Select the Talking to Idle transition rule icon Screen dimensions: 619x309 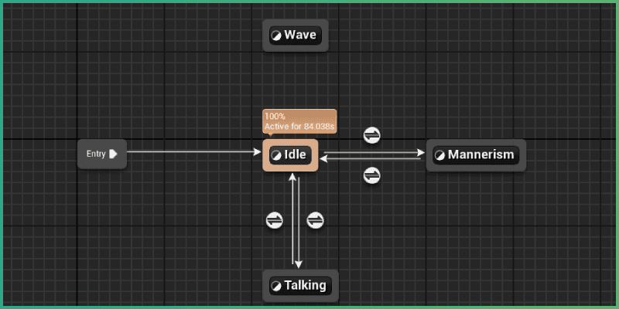[x=275, y=220]
